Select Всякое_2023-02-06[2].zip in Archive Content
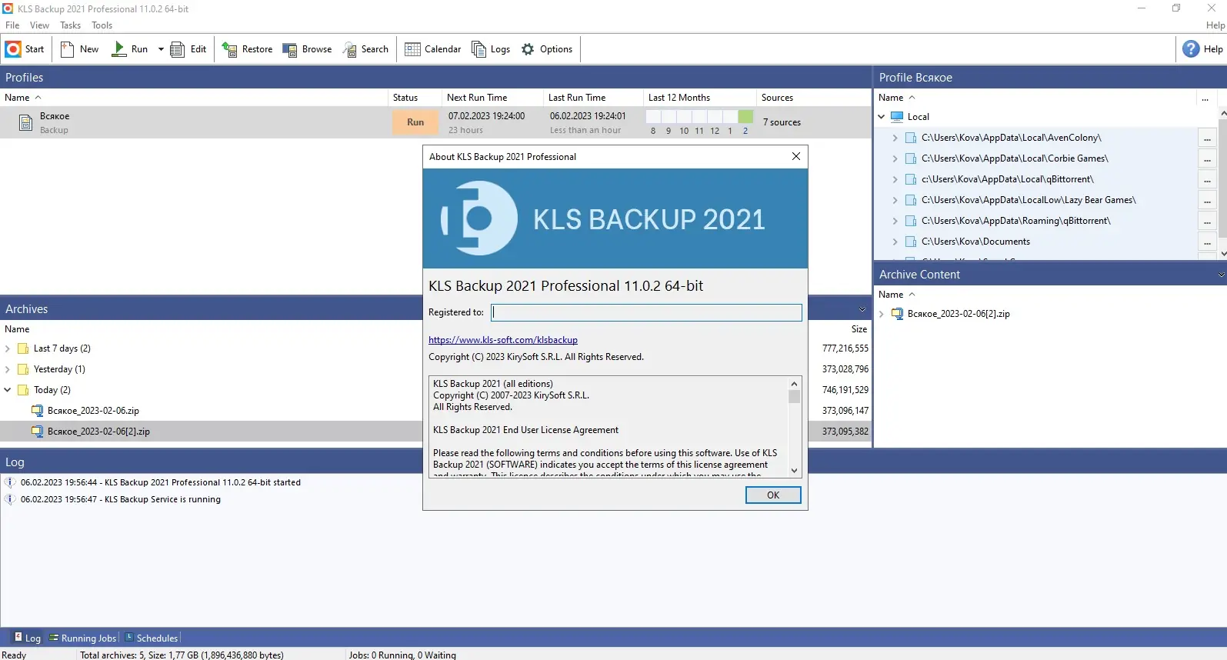 tap(959, 314)
